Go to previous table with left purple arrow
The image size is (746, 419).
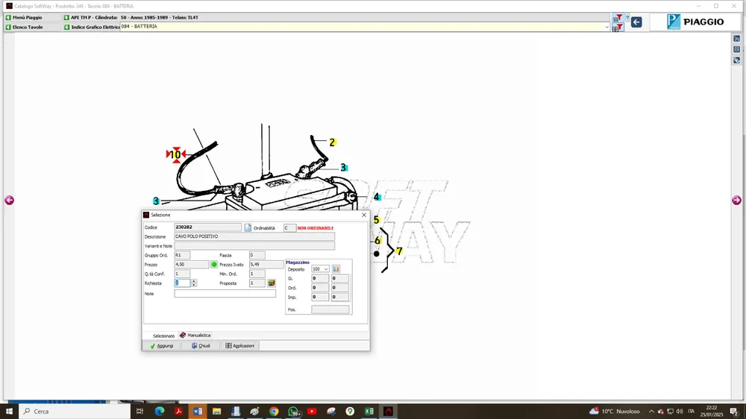click(9, 201)
